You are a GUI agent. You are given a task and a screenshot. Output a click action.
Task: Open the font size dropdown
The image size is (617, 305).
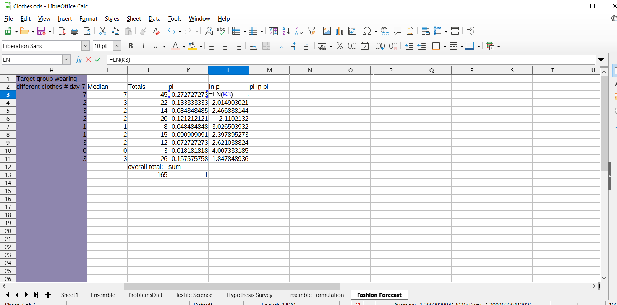pos(117,46)
